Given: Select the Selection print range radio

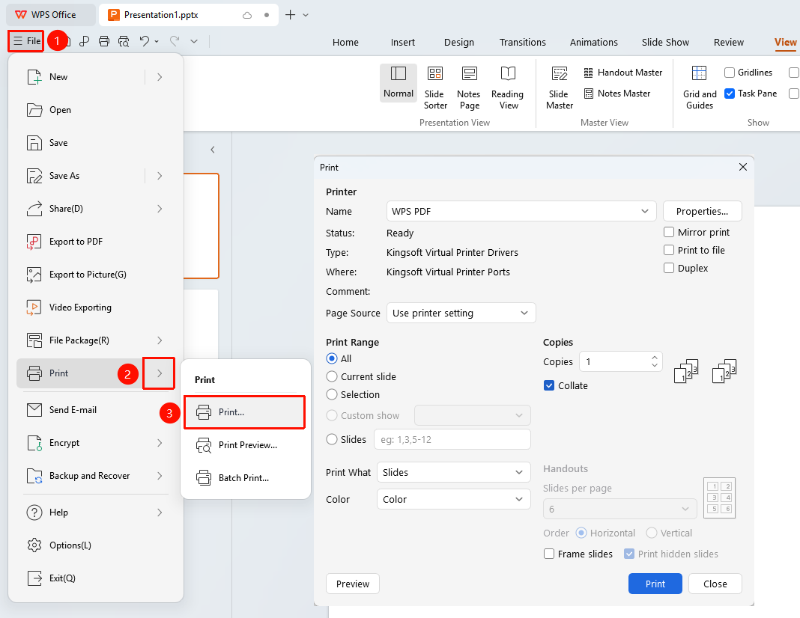Looking at the screenshot, I should tap(332, 394).
